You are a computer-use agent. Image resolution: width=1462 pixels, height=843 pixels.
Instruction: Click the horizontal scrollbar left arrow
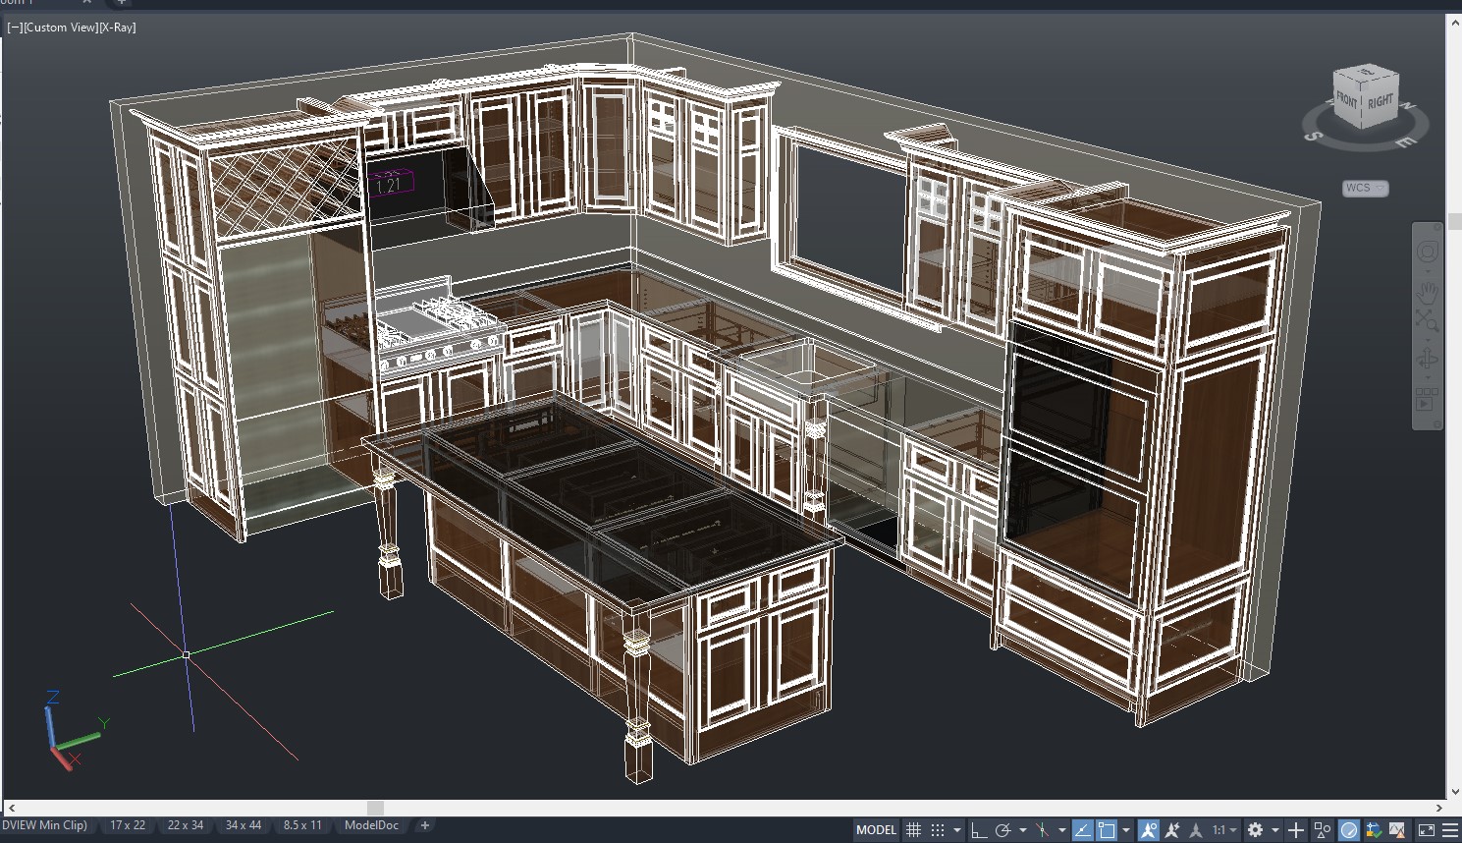(11, 808)
